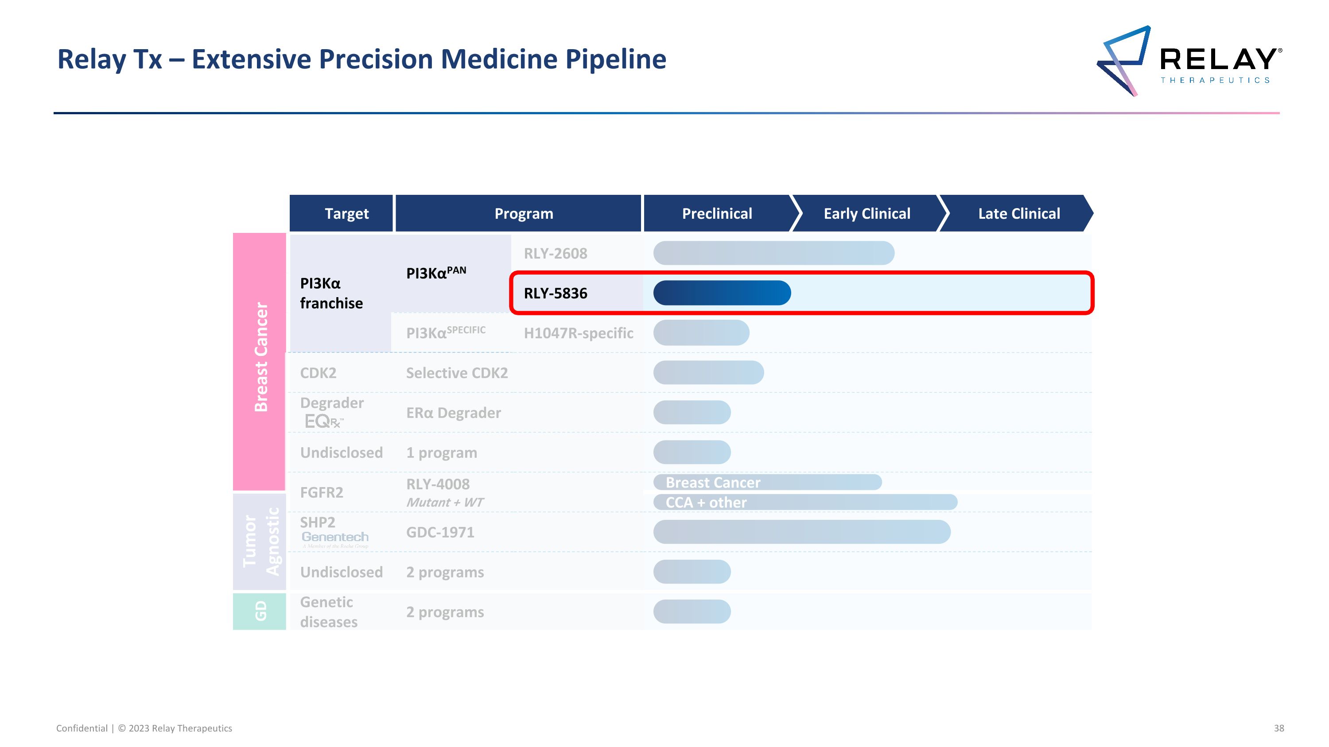This screenshot has height=747, width=1329.
Task: Click the 'Degrader' target text
Action: [332, 403]
